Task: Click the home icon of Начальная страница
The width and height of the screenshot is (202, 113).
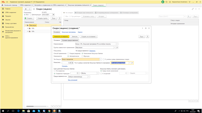Action: click(x=2, y=5)
